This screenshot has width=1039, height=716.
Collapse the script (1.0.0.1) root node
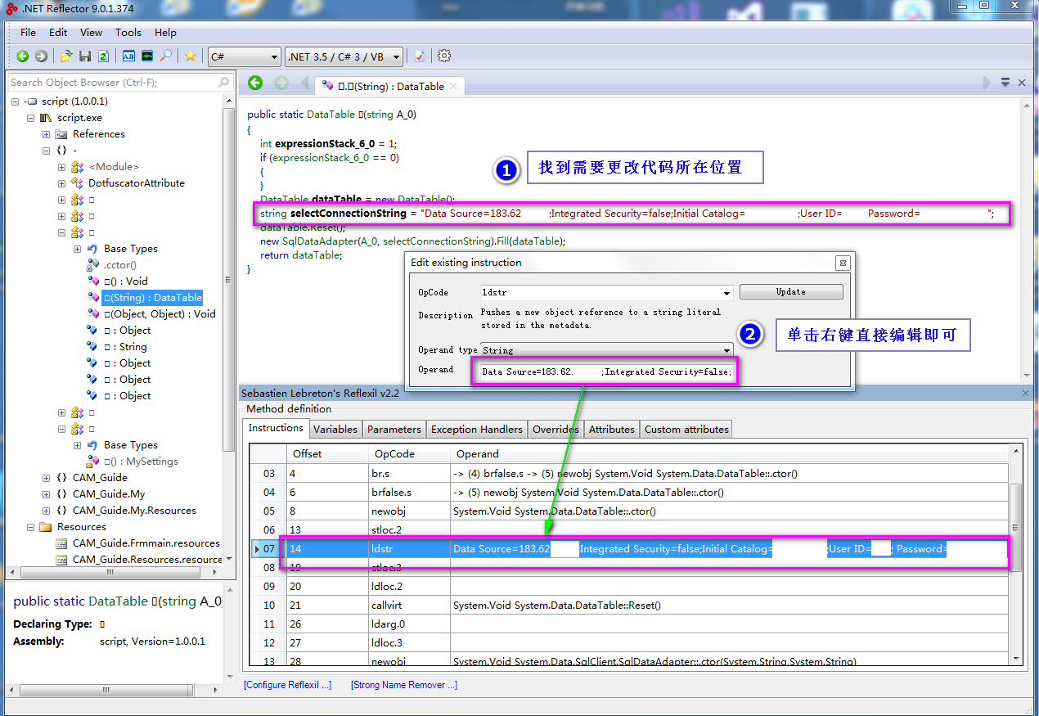16,101
